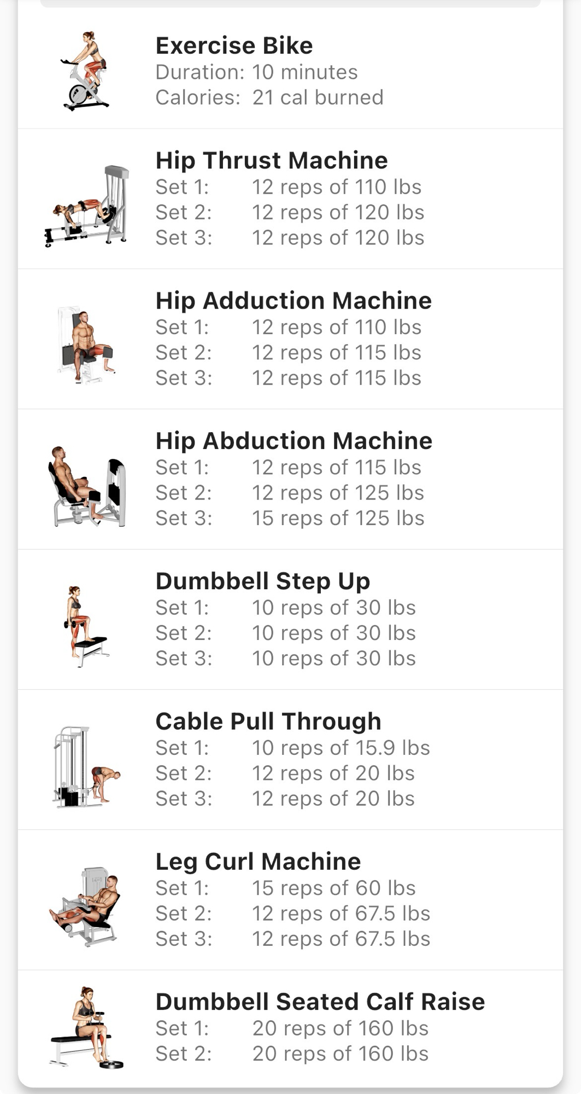The image size is (581, 1094).
Task: Tap the Hip Abduction Machine illustration
Action: [87, 486]
